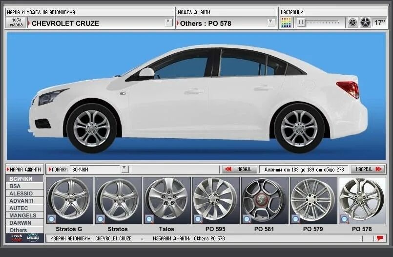Screen dimensions: 393x257
Task: Click the 'МАРКА ДЖАНТИ' wheel brand header
Action: 24,169
